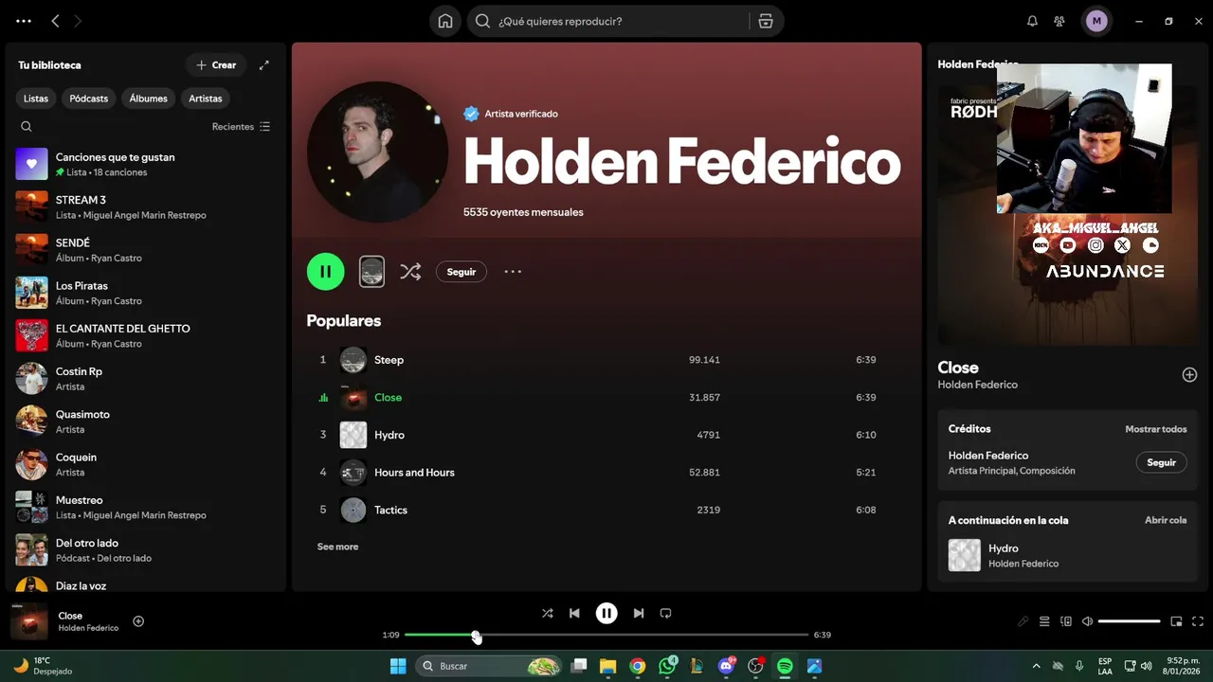The height and width of the screenshot is (682, 1213).
Task: Open Close title in now playing panel
Action: click(x=958, y=368)
